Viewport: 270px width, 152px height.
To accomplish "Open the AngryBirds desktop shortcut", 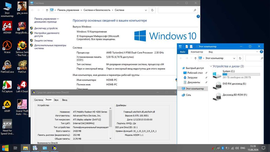I will (x=22, y=28).
